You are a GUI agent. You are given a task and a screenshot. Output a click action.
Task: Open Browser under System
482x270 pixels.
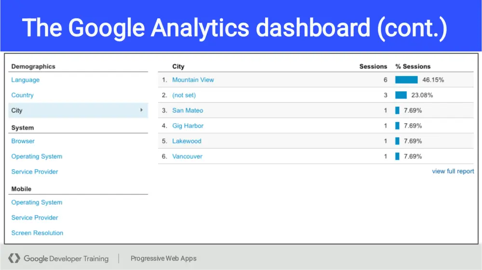23,141
